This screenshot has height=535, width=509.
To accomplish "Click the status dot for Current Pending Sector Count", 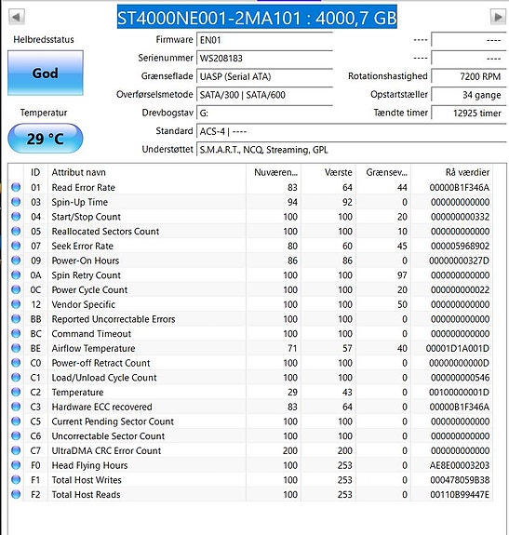I will tap(16, 421).
